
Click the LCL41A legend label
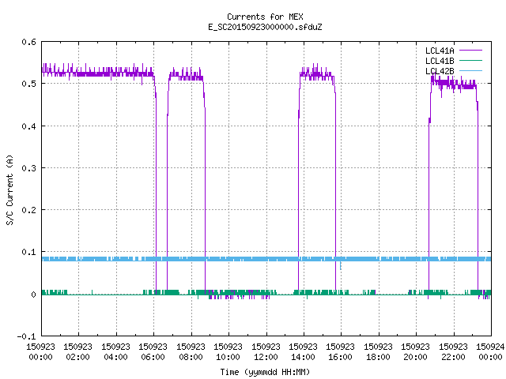click(440, 51)
